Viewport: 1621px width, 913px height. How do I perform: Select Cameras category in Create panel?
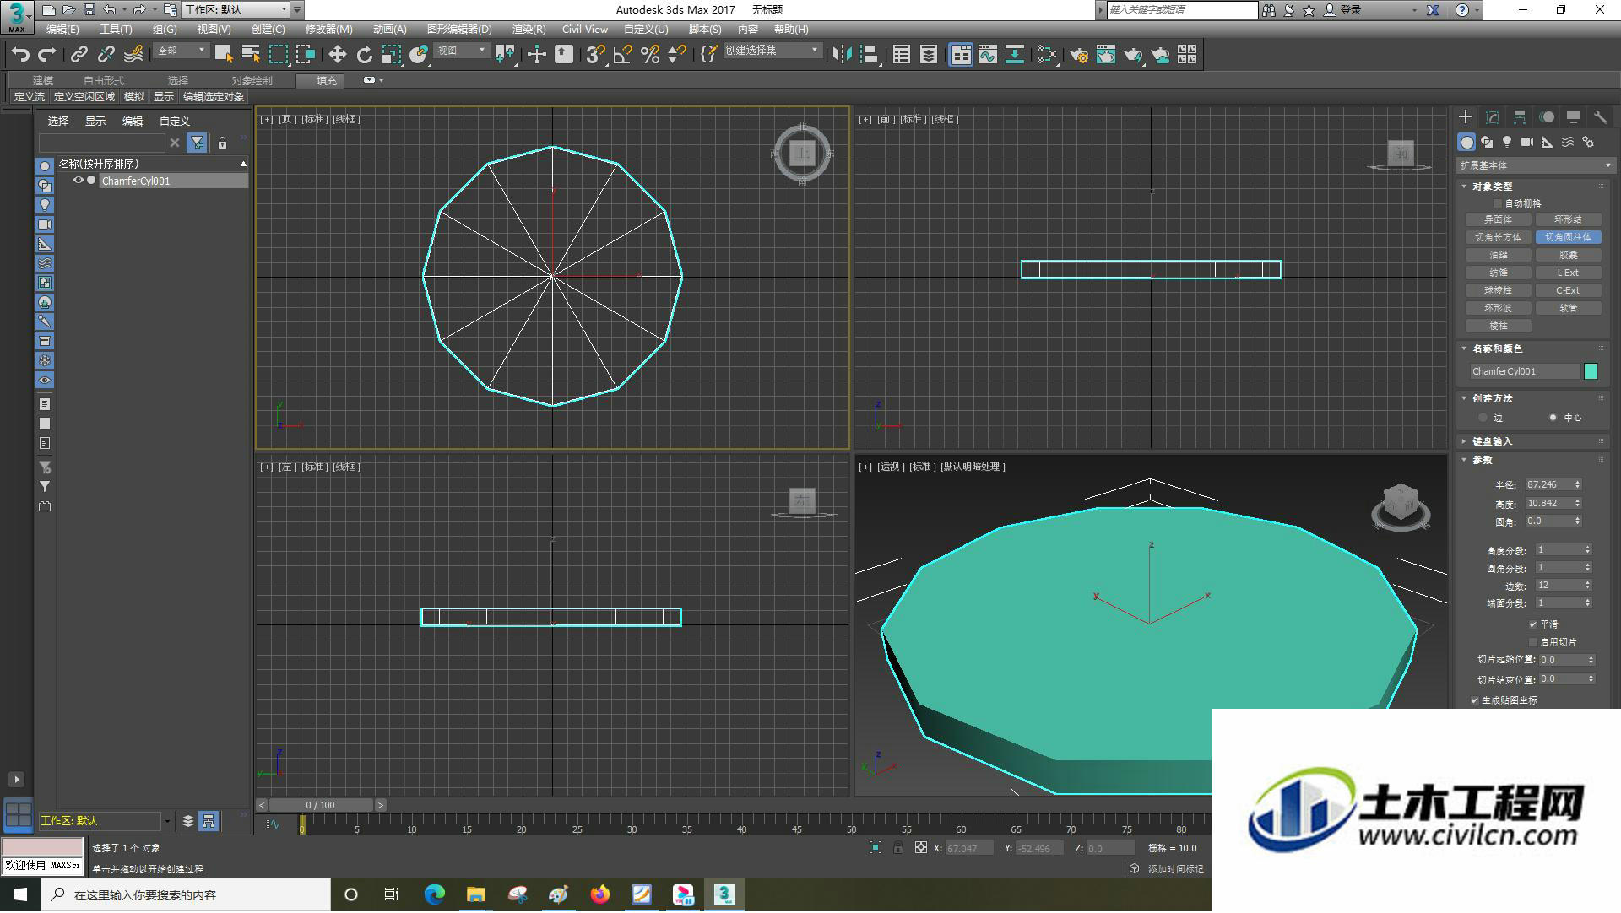point(1527,142)
